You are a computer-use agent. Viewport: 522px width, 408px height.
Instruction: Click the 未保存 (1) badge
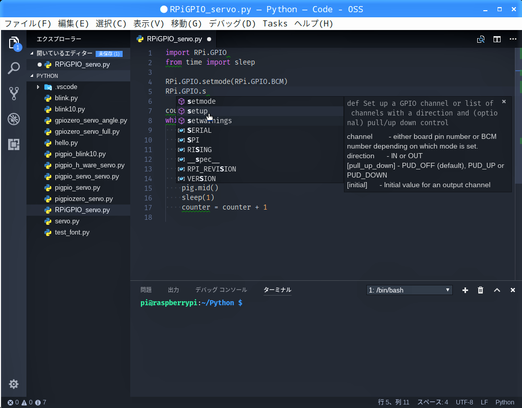(x=109, y=53)
